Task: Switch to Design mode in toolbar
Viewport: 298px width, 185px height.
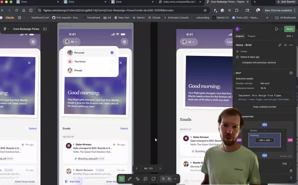Action: [169, 179]
